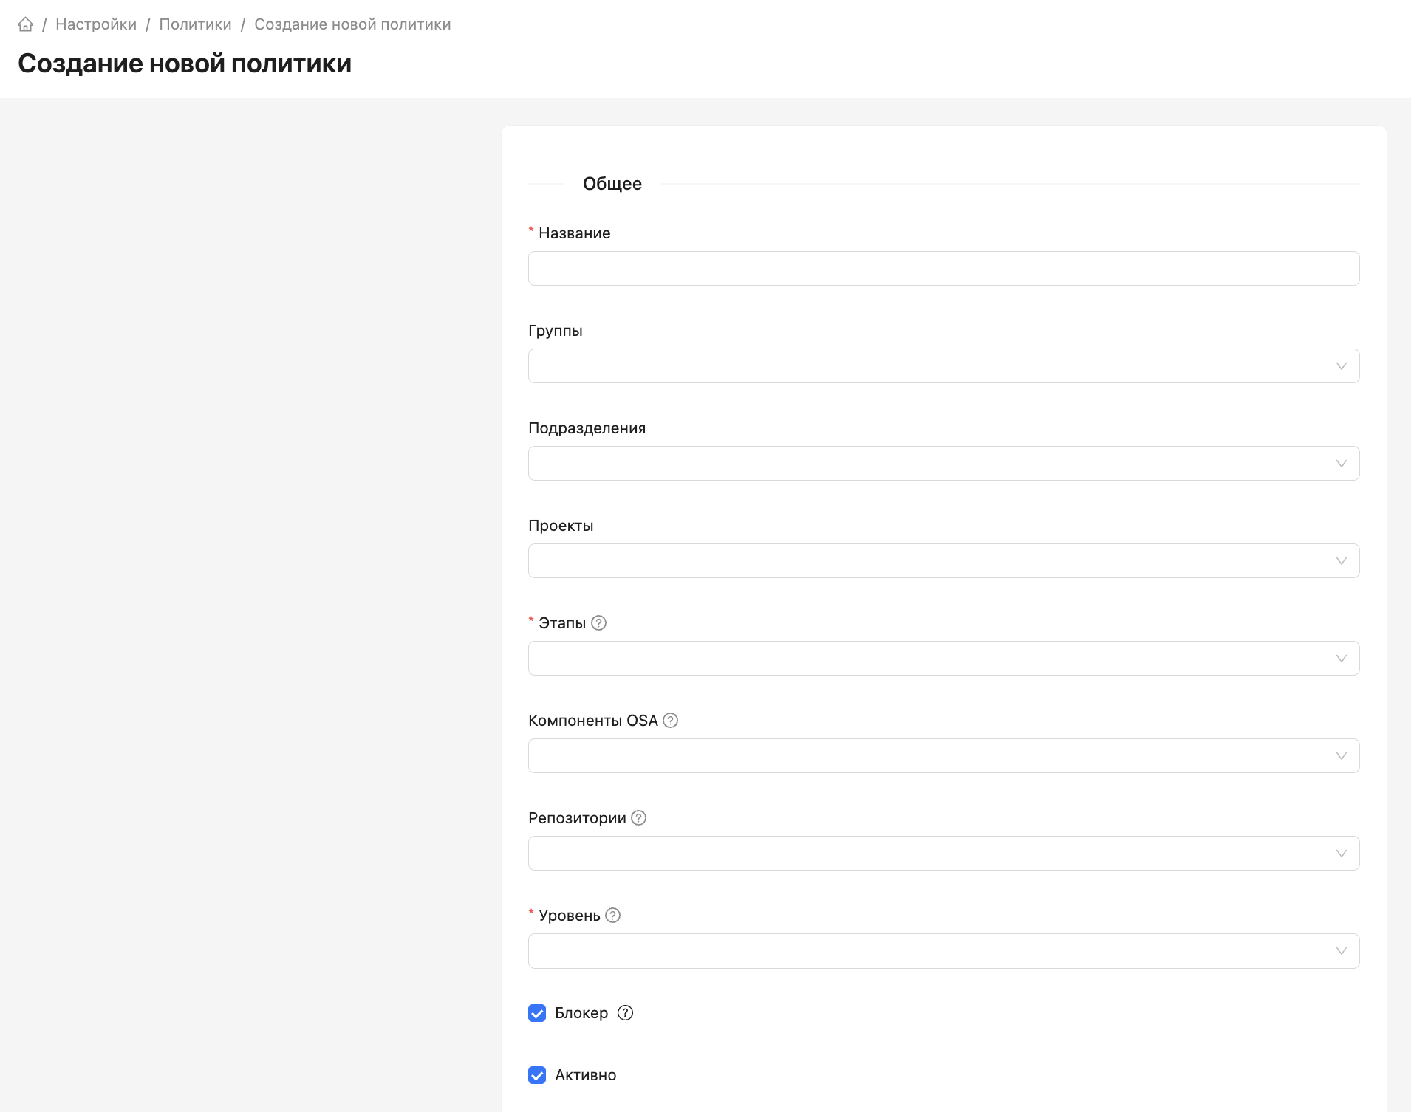Open the Компоненты OSA dropdown
Image resolution: width=1411 pixels, height=1112 pixels.
click(943, 755)
